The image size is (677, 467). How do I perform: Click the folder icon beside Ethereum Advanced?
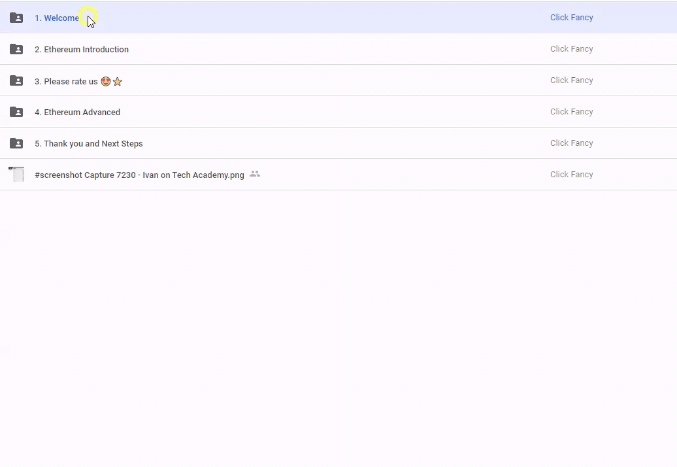[x=16, y=112]
